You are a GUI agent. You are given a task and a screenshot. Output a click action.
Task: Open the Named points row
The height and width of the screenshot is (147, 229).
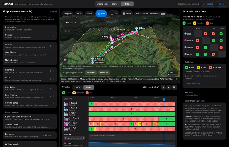pyautogui.click(x=30, y=61)
